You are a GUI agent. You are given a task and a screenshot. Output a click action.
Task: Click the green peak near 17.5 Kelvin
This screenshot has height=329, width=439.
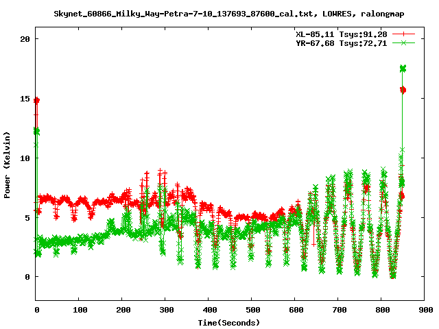click(x=403, y=69)
